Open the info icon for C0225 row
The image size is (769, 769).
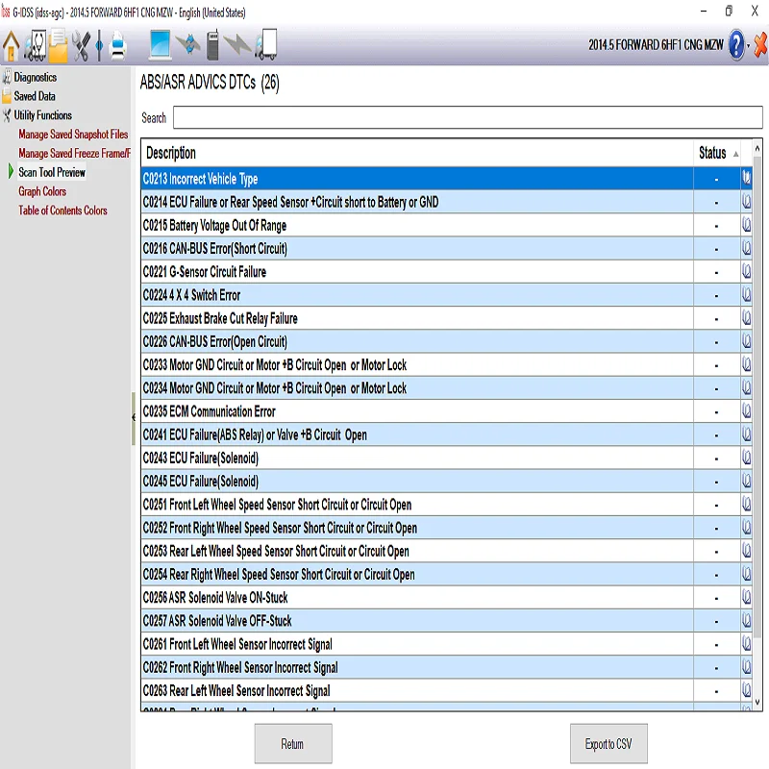pos(746,318)
